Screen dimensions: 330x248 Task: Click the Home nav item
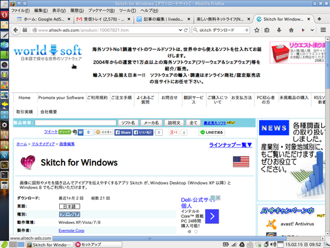(25, 98)
